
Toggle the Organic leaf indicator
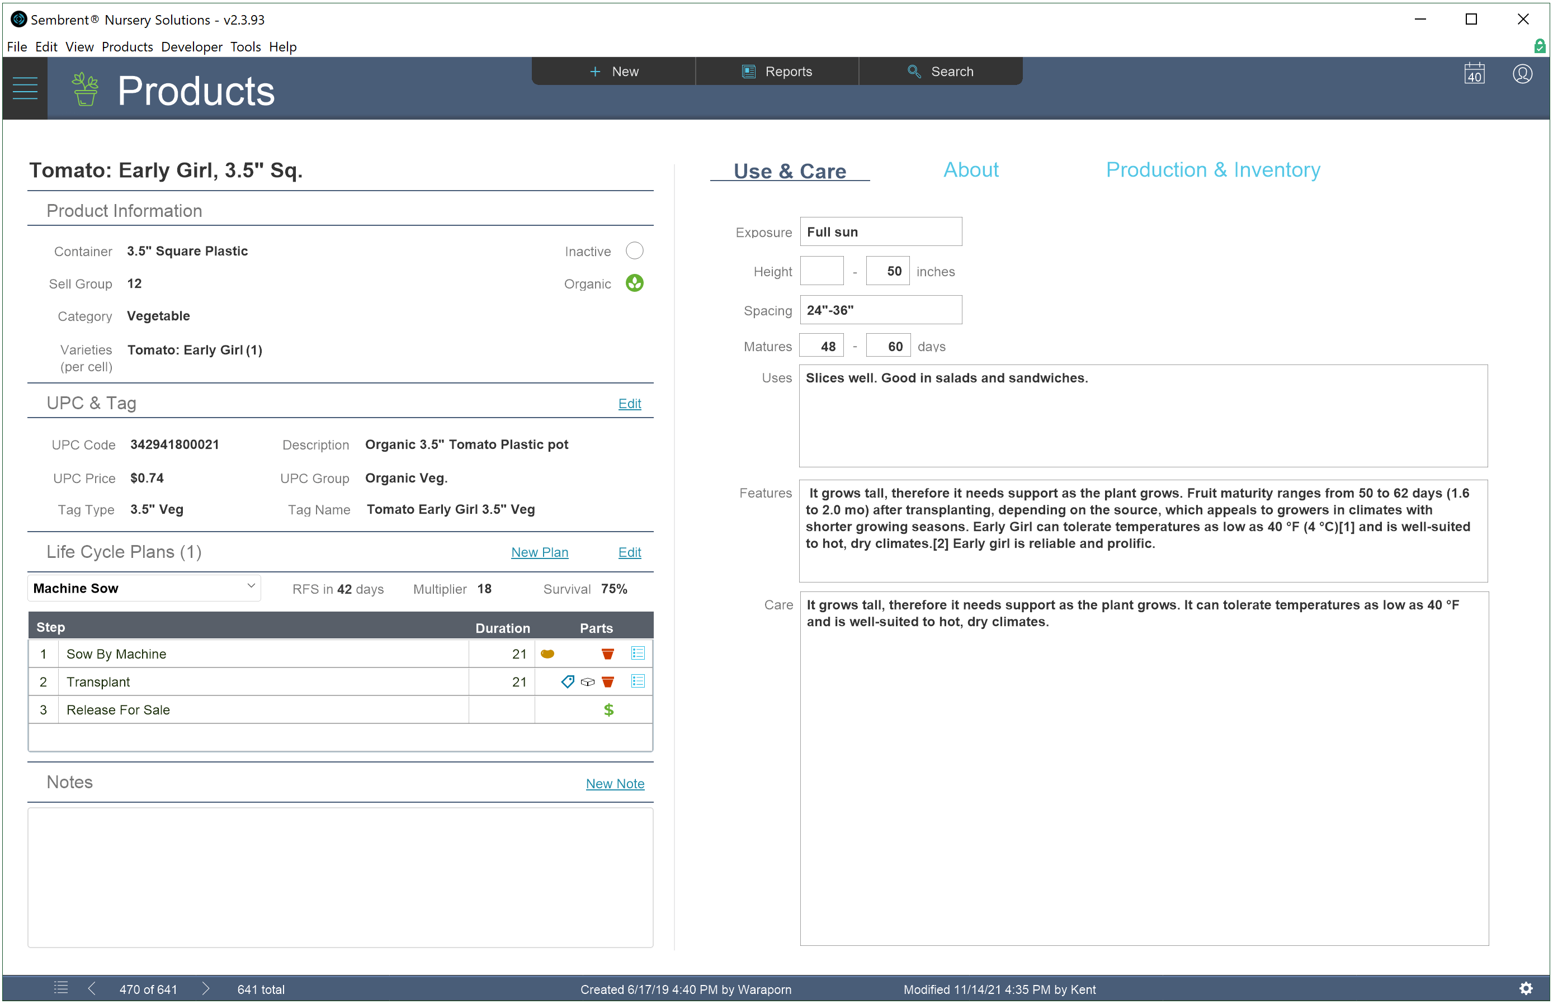pyautogui.click(x=634, y=283)
